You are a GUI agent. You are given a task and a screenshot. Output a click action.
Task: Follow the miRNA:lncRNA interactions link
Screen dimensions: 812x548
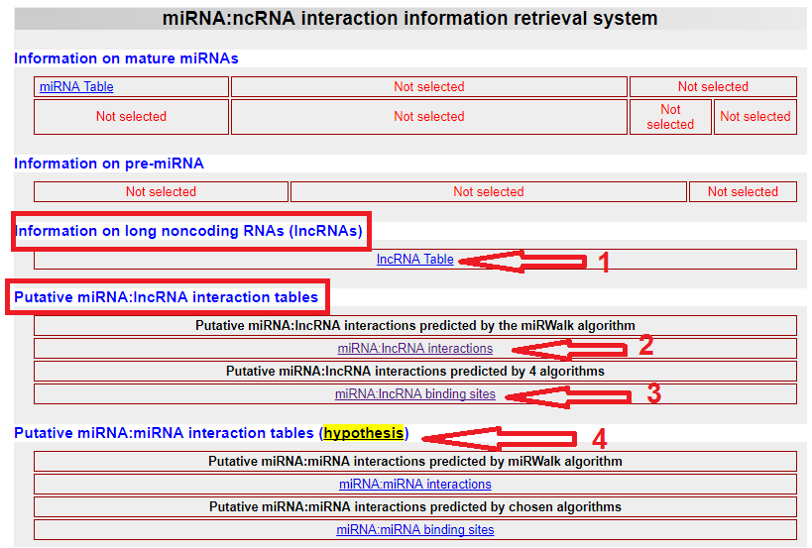click(414, 349)
